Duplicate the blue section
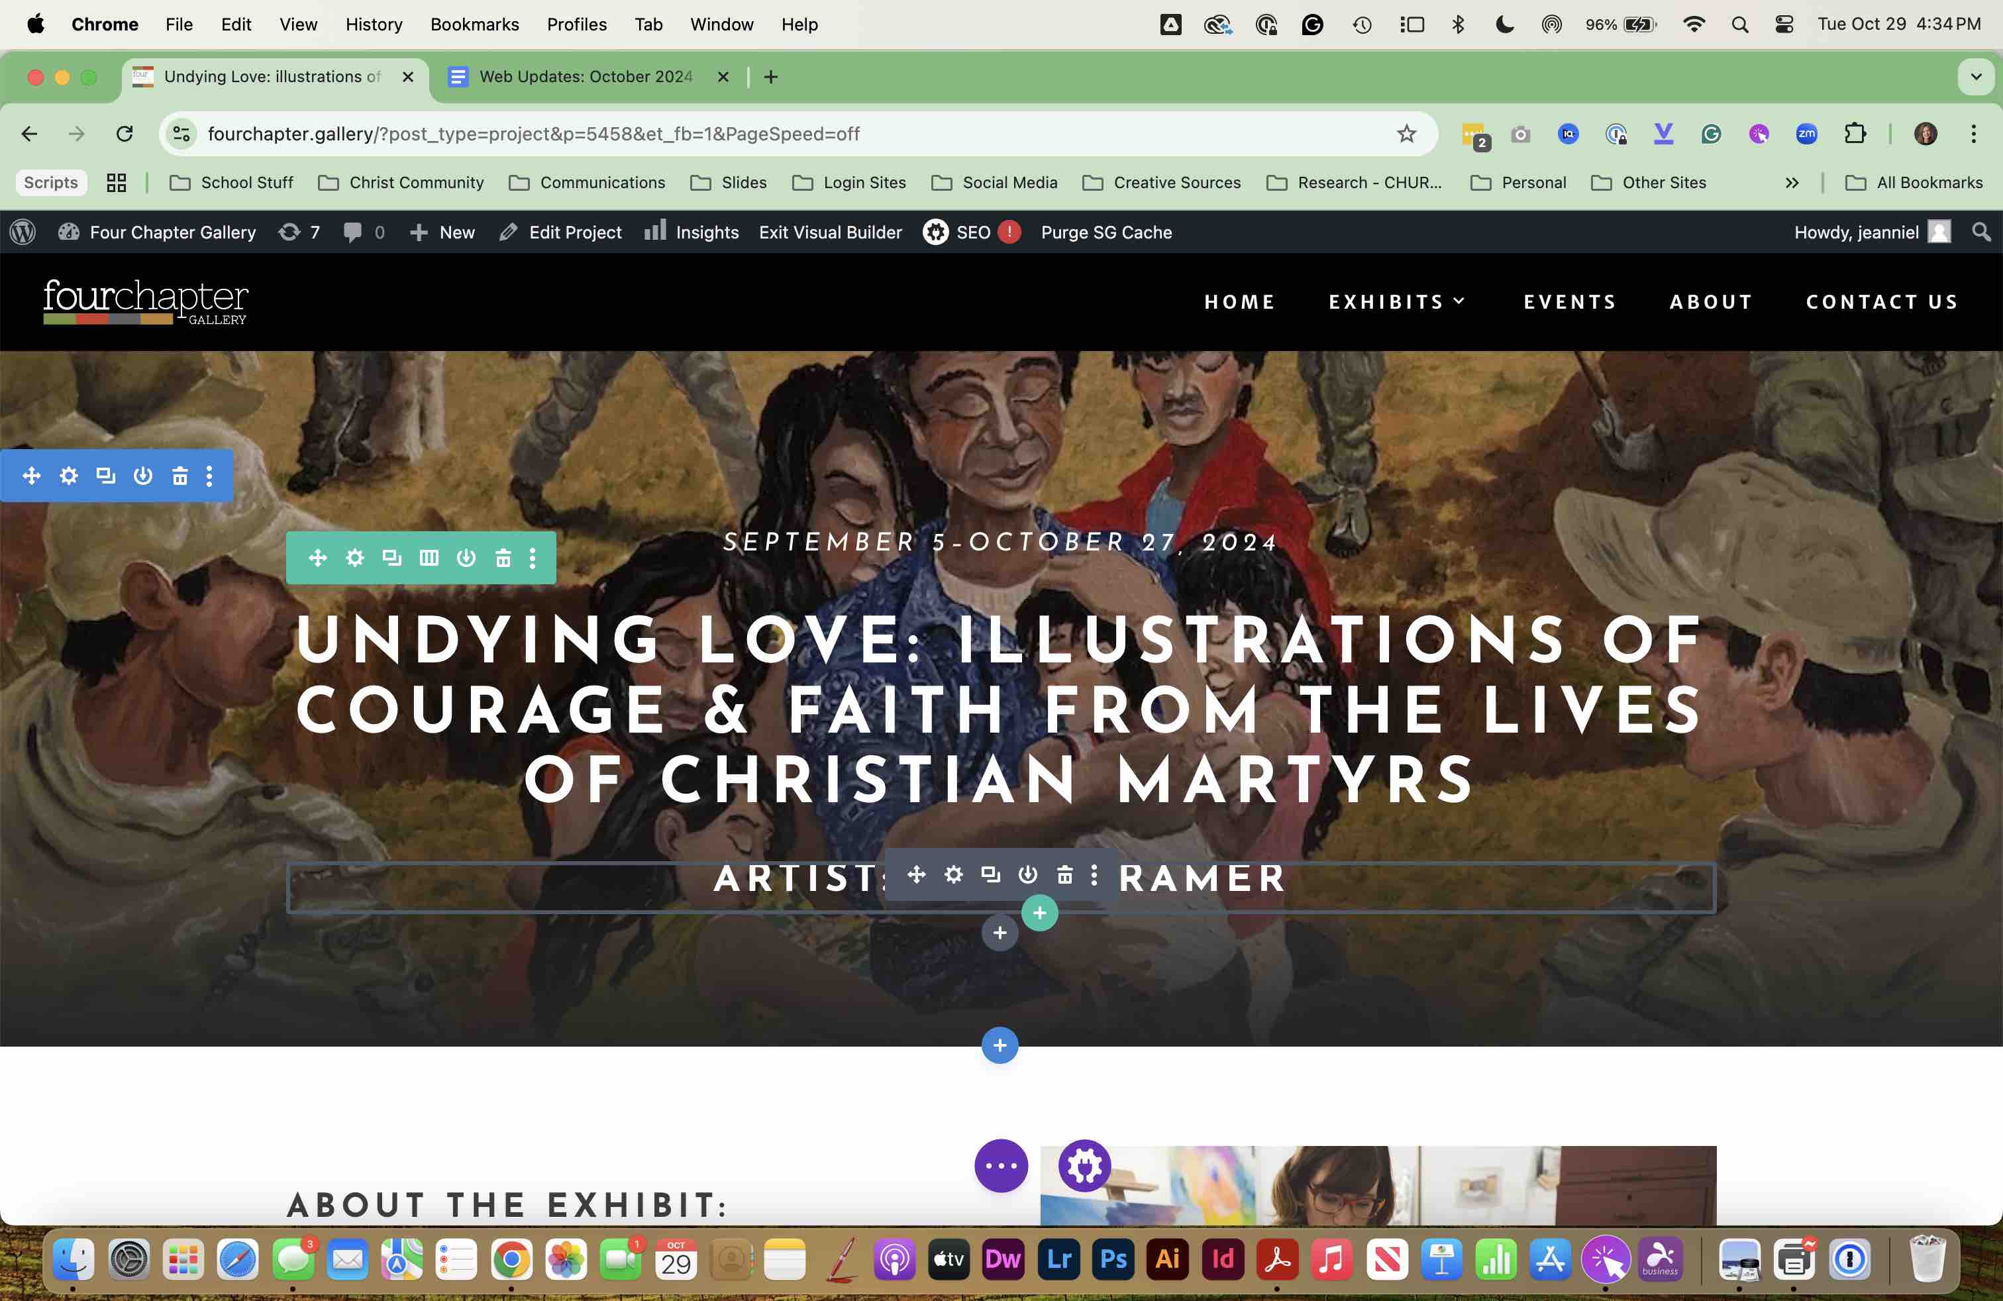The width and height of the screenshot is (2003, 1301). [106, 476]
